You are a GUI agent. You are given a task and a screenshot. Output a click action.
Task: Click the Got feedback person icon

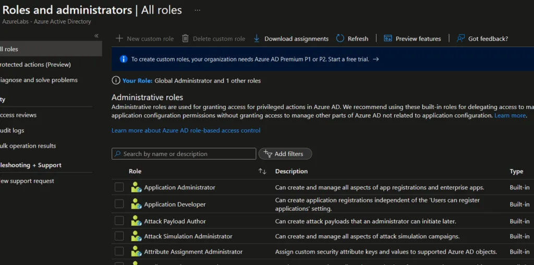tap(461, 39)
